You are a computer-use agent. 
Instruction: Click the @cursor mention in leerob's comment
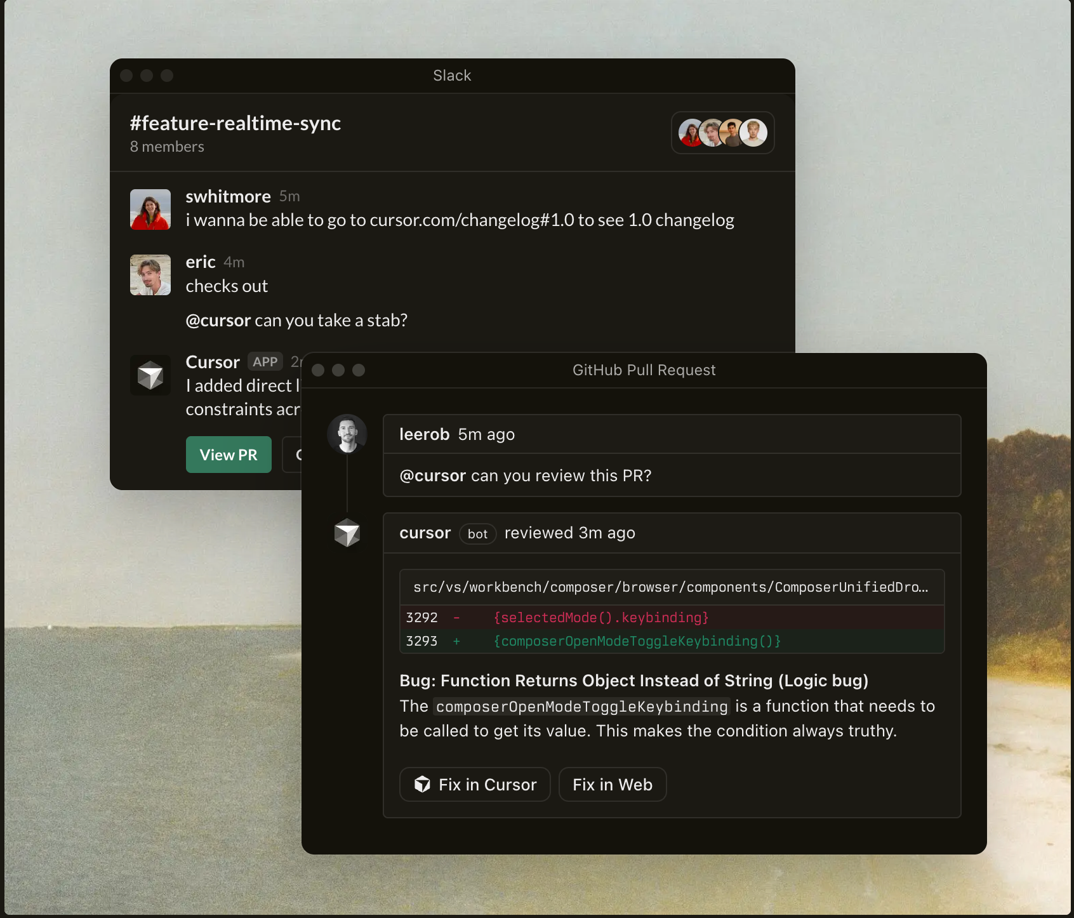click(x=432, y=476)
